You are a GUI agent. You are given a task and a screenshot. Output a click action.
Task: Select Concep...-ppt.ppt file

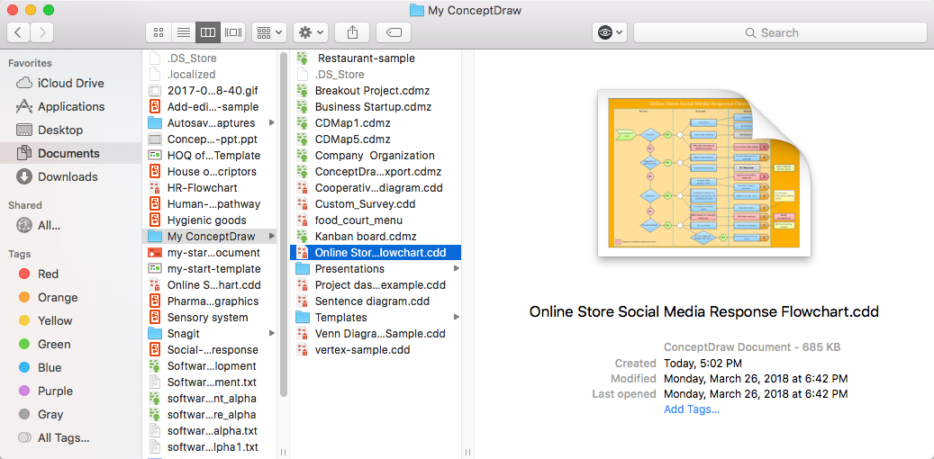point(210,139)
